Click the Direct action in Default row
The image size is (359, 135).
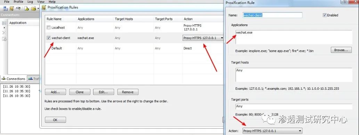pyautogui.click(x=188, y=48)
